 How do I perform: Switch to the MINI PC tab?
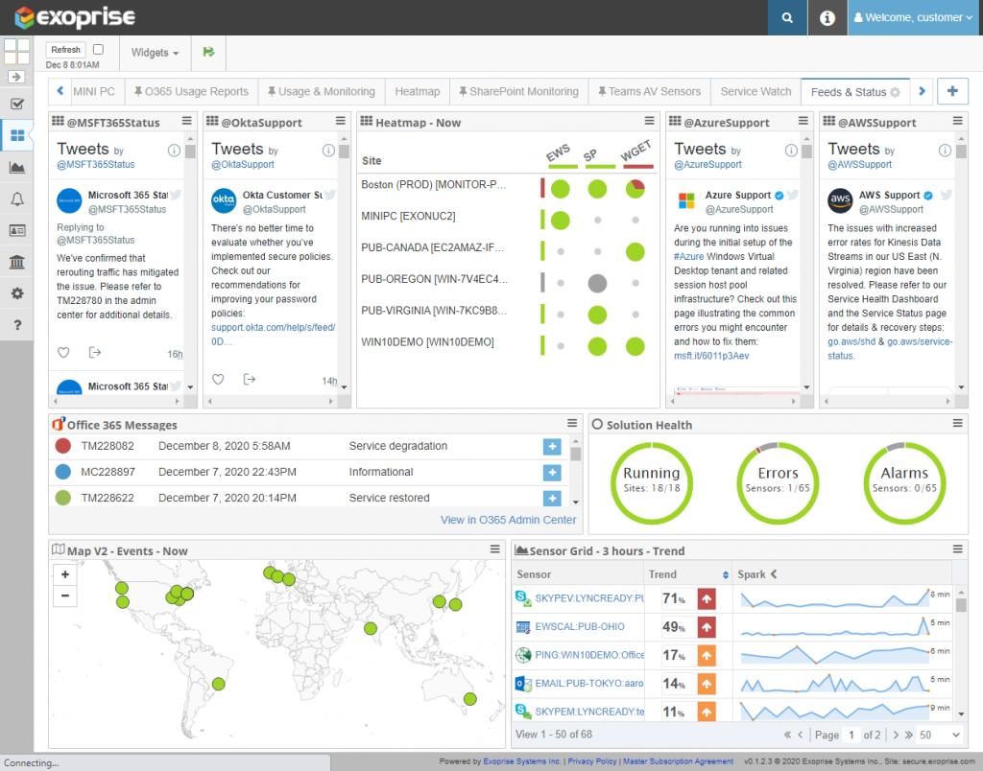coord(94,91)
